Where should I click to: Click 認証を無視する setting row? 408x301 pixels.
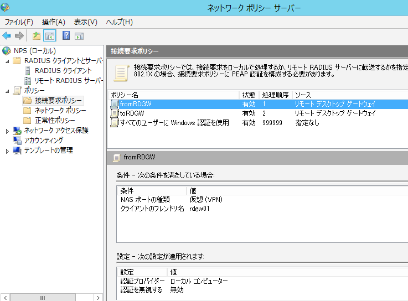(x=263, y=290)
